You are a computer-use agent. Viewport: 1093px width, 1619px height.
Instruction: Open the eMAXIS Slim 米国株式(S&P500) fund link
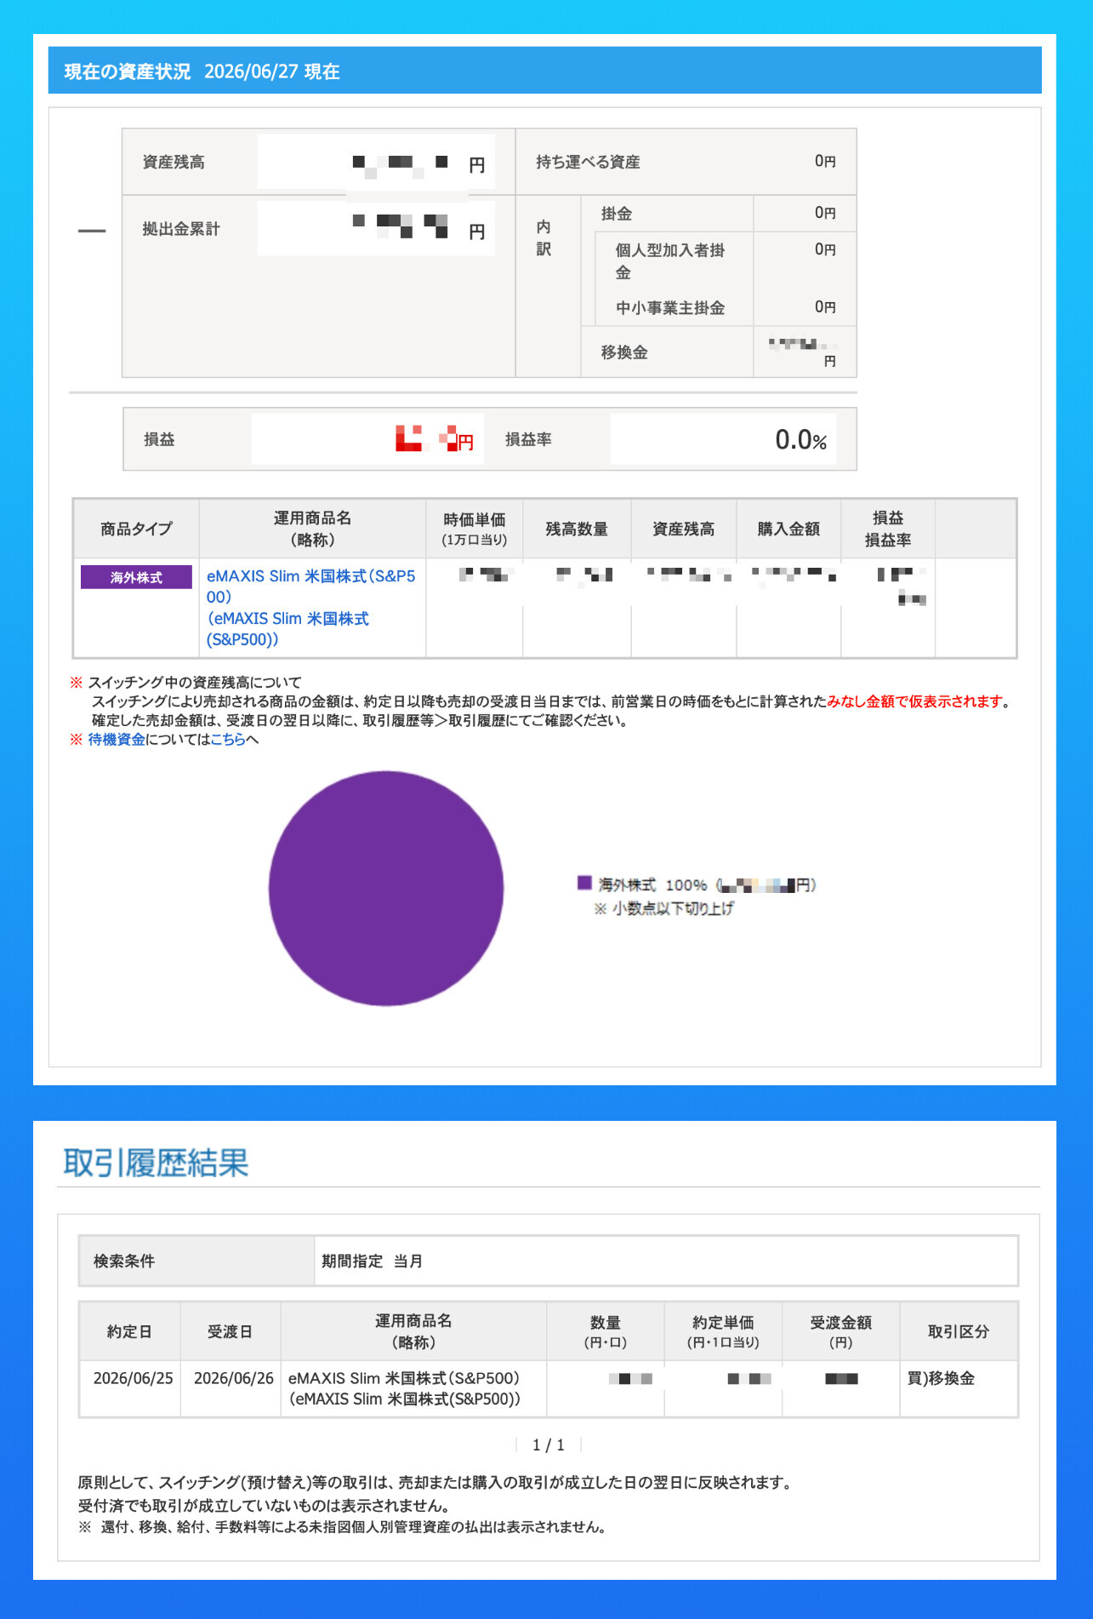311,607
